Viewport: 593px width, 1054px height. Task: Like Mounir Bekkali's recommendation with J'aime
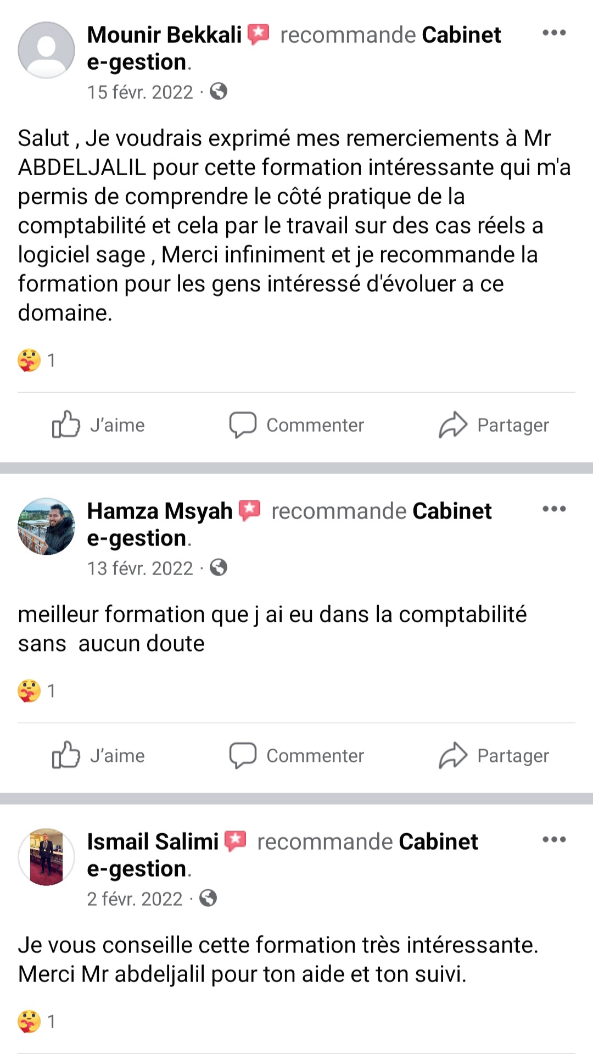(99, 425)
